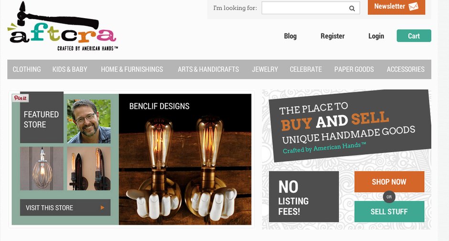Image resolution: width=449 pixels, height=241 pixels.
Task: Open the Kids & Baby category
Action: point(70,69)
